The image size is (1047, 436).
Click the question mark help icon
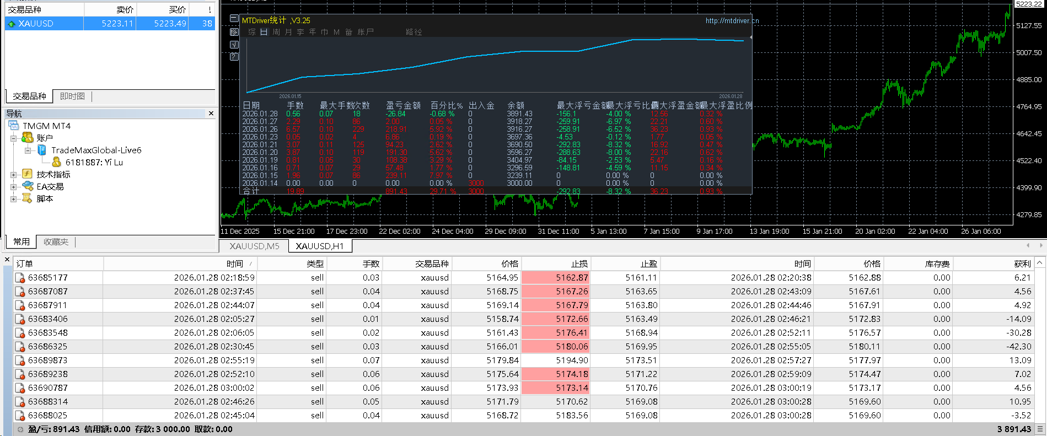click(x=234, y=57)
